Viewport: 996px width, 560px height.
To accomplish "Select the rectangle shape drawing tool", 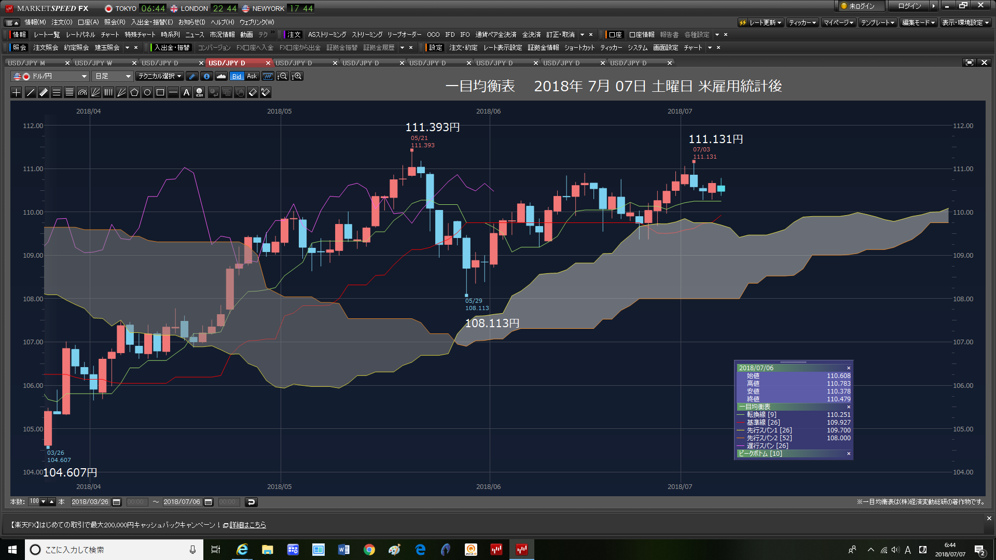I will coord(160,93).
